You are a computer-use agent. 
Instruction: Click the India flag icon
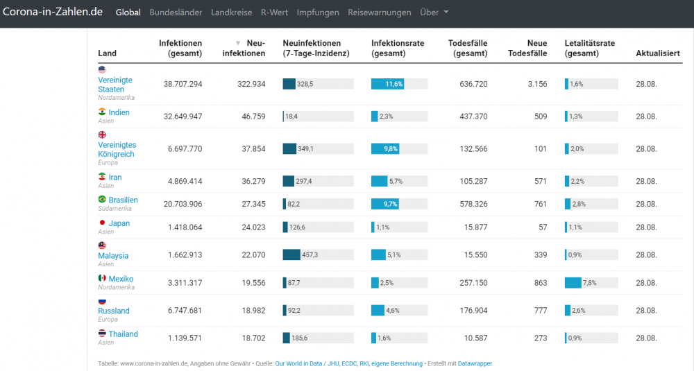pyautogui.click(x=102, y=112)
